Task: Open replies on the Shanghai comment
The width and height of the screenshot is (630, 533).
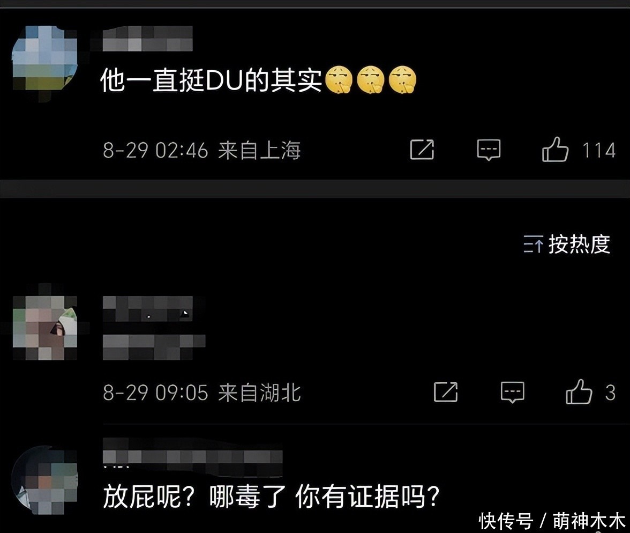Action: [489, 150]
